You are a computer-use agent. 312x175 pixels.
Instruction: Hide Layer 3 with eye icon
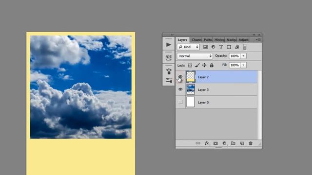click(x=180, y=89)
